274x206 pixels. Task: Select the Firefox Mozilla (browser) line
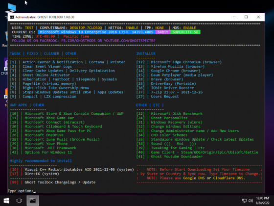point(170,67)
